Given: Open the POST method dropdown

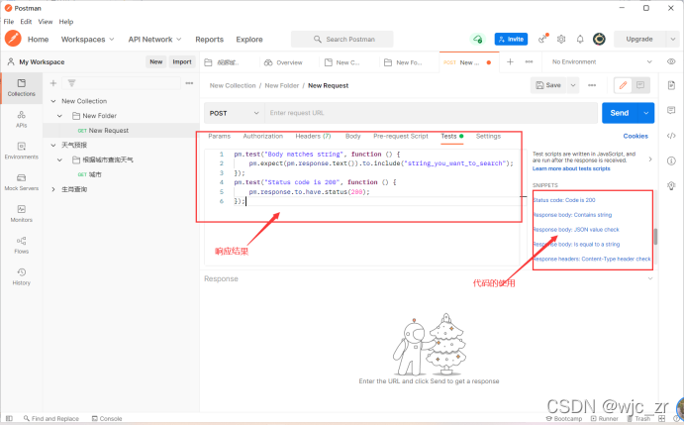Looking at the screenshot, I should 235,113.
